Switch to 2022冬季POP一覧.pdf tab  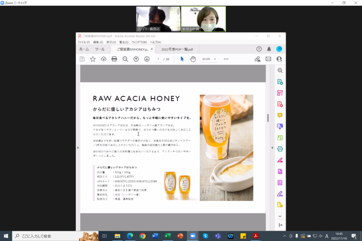[177, 49]
